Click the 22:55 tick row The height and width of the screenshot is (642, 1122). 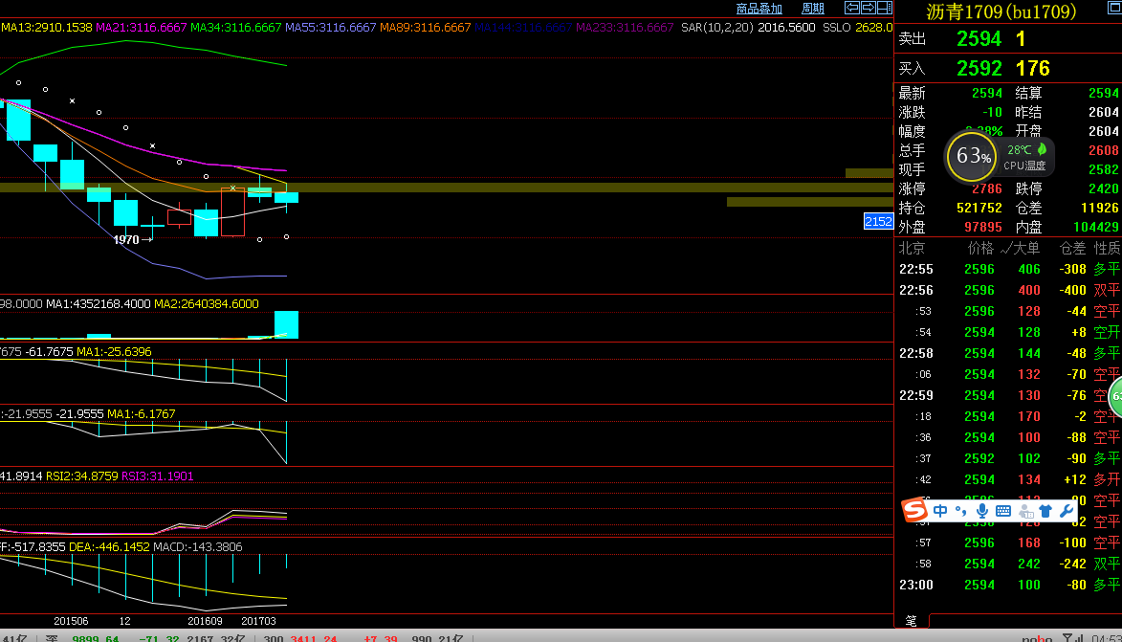(x=1008, y=269)
